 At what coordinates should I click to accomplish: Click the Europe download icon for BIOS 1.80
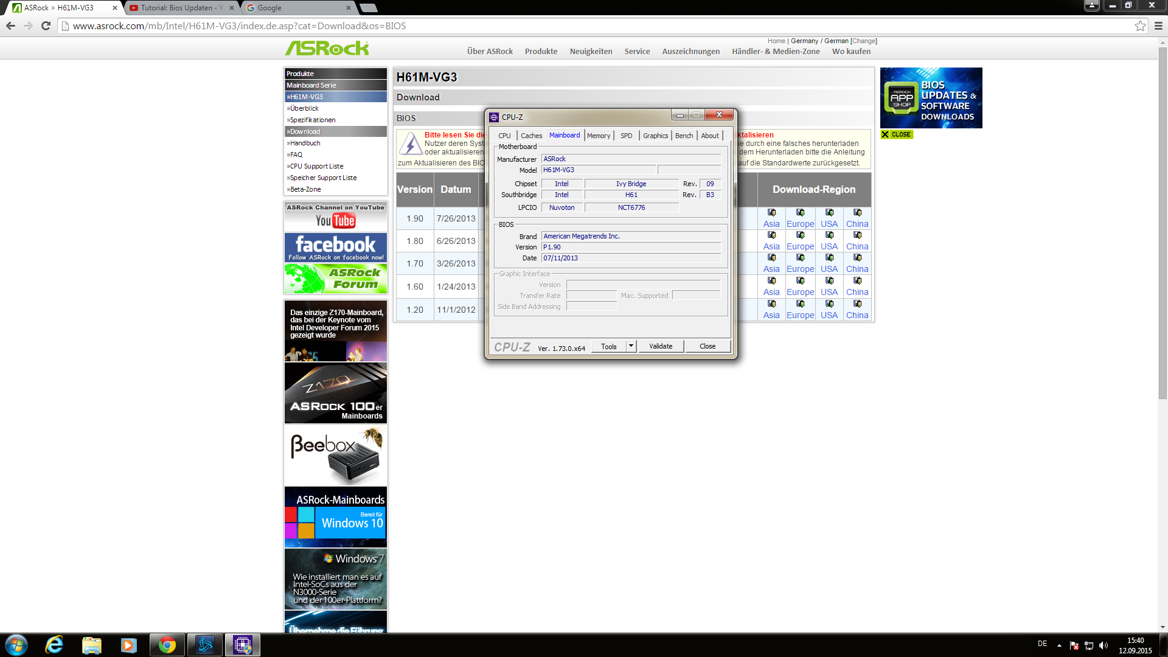pyautogui.click(x=800, y=235)
